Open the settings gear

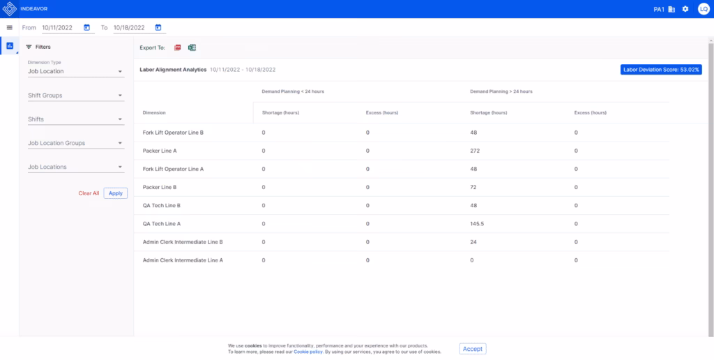point(685,9)
